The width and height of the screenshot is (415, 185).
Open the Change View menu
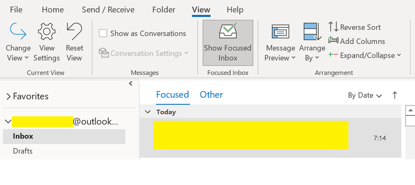coord(18,42)
